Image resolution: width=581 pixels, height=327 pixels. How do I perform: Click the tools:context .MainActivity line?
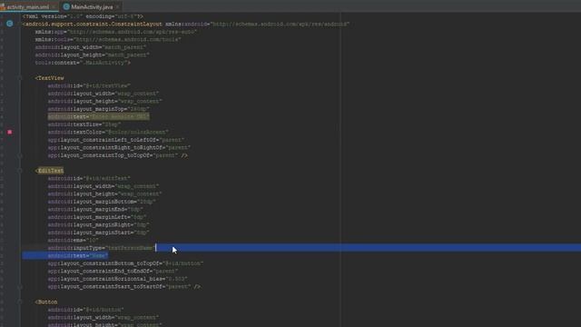point(83,63)
